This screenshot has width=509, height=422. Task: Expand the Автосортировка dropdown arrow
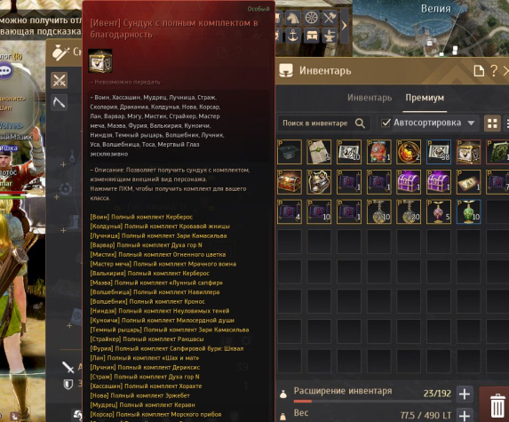(471, 123)
